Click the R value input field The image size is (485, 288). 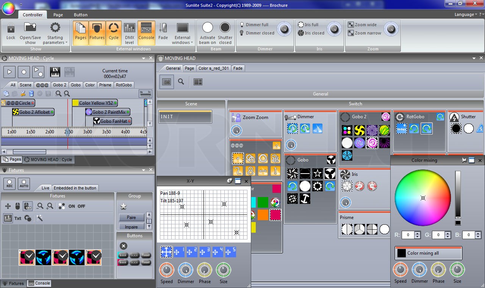pos(408,235)
